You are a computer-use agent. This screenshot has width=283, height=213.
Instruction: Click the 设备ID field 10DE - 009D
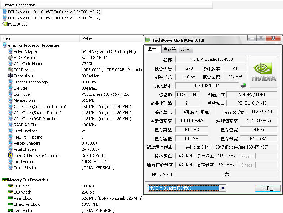[187, 95]
